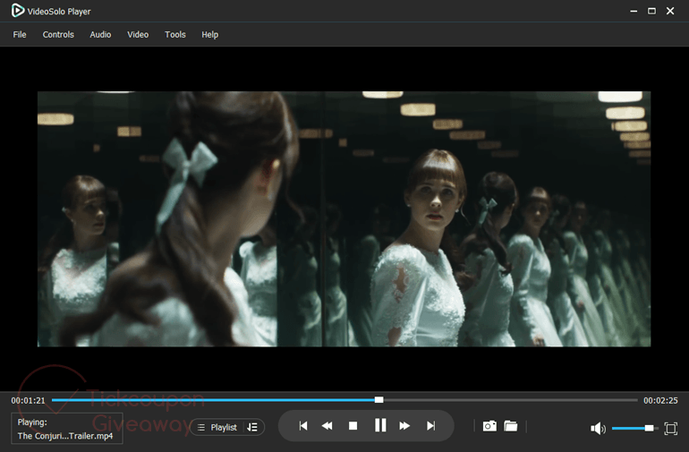Open the snapshot folder icon
Viewport: 689px width, 452px height.
pos(511,426)
